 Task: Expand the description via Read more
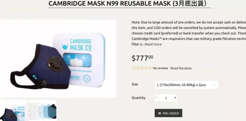pyautogui.click(x=153, y=44)
